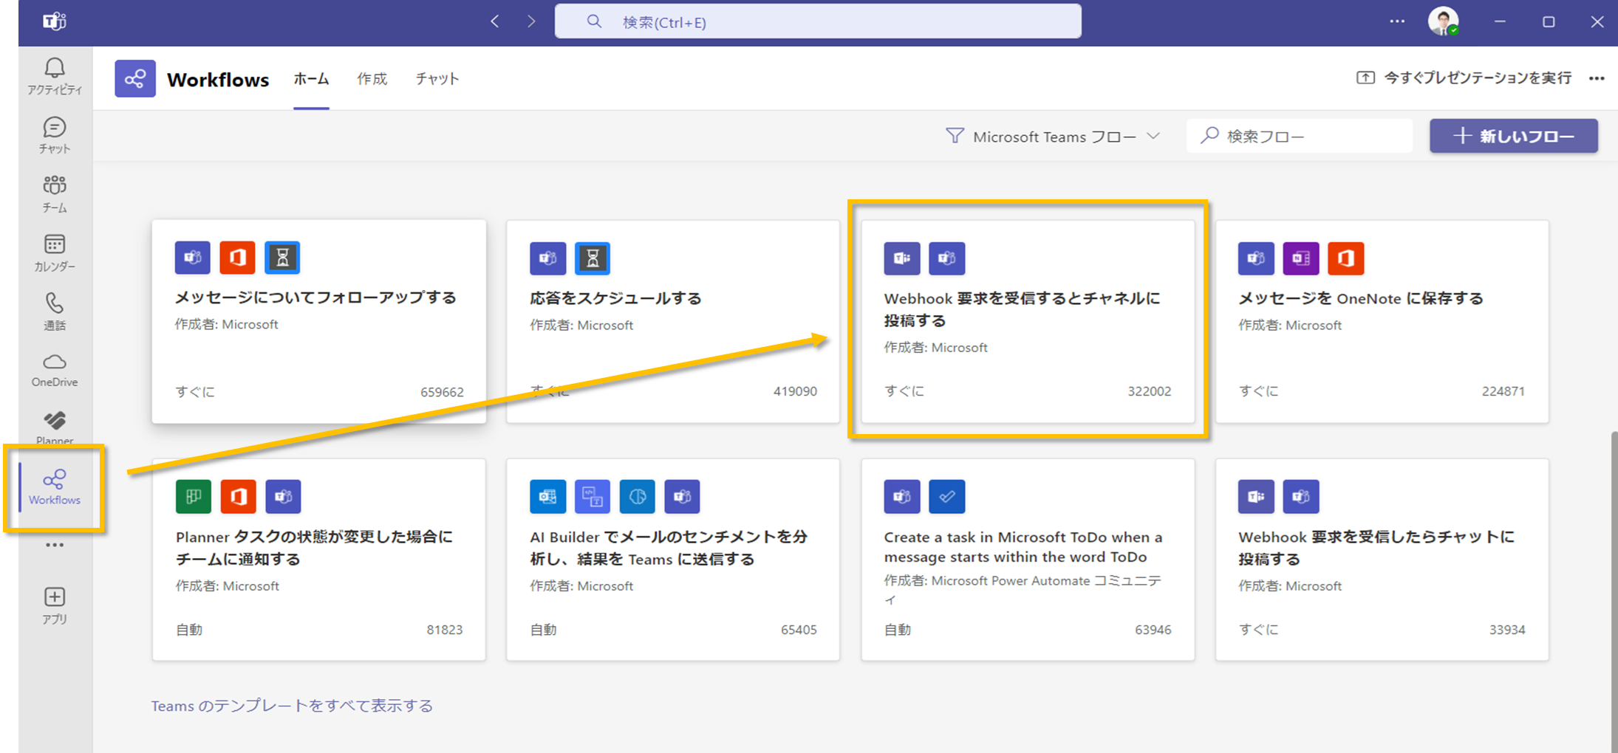Image resolution: width=1618 pixels, height=753 pixels.
Task: Switch to the 作成 tab
Action: point(372,79)
